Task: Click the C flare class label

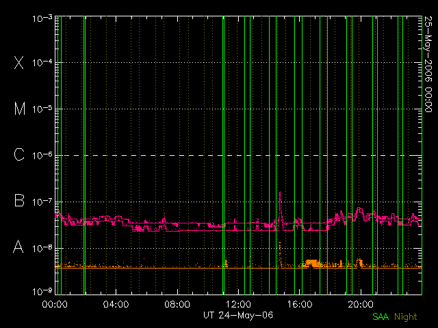Action: click(19, 154)
